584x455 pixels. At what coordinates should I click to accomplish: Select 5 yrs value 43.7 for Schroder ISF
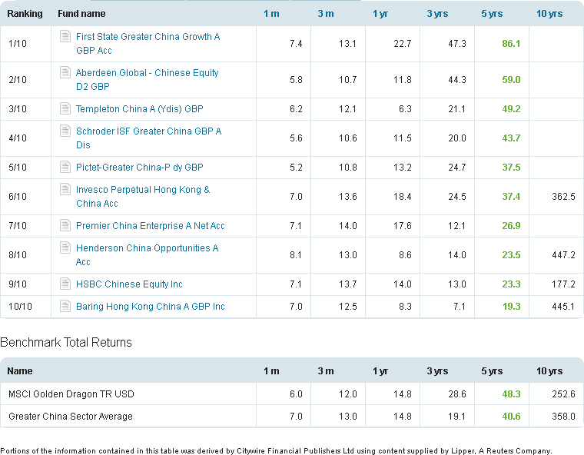[x=511, y=138]
